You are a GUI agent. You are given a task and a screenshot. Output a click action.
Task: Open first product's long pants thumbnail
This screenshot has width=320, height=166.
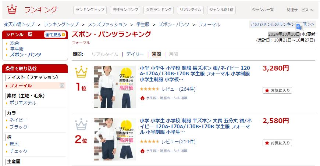pyautogui.click(x=115, y=87)
